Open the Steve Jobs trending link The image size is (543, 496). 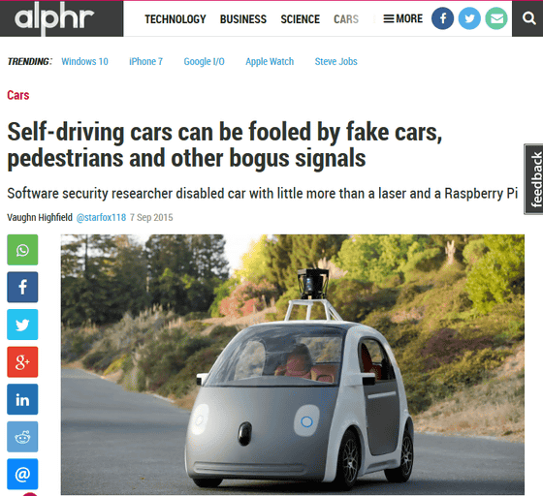(x=335, y=61)
